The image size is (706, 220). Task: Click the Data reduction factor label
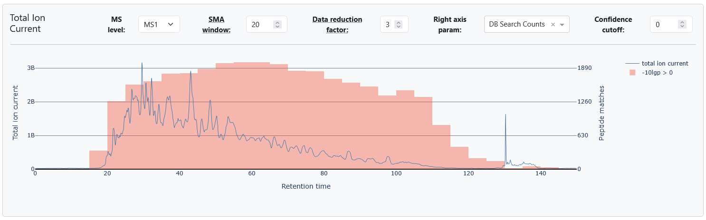click(x=337, y=24)
